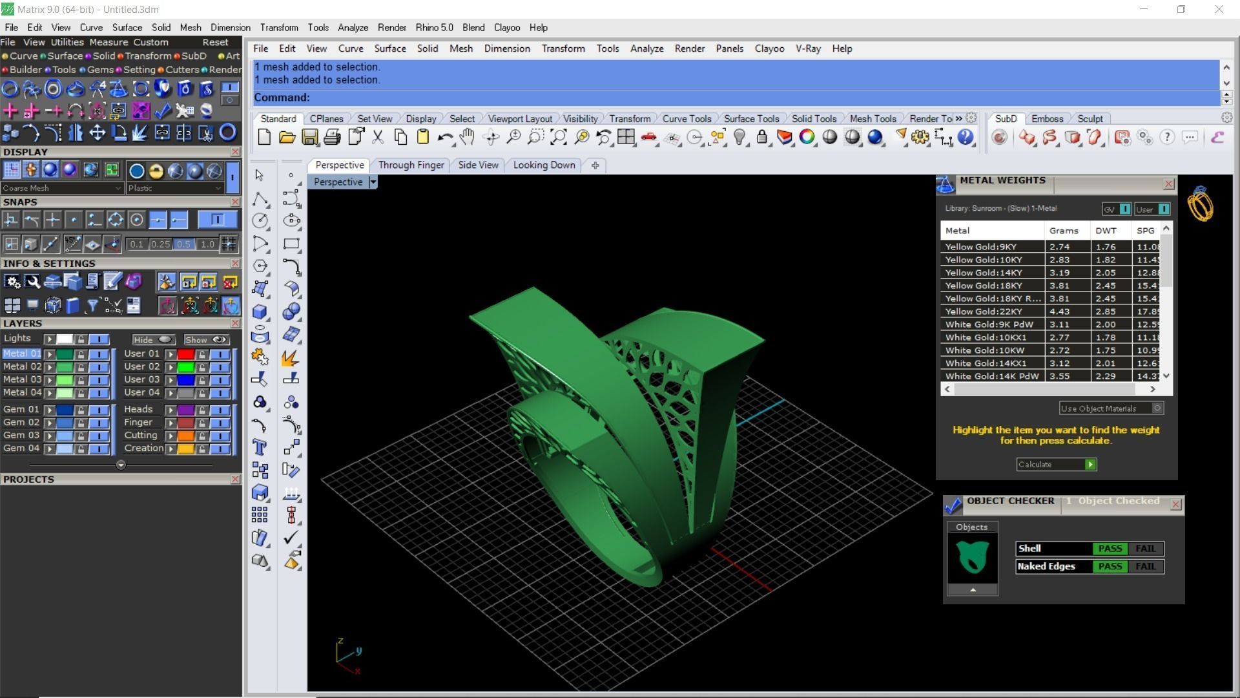This screenshot has width=1240, height=698.
Task: Click the lightbulb Hide Objects icon
Action: pos(740,137)
